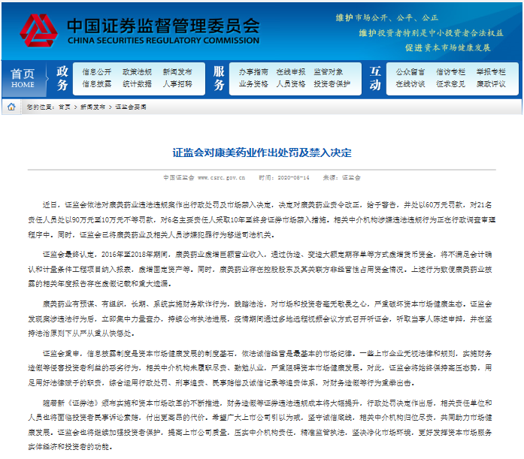Viewport: 524px width, 459px height.
Task: Click the 政务 section heading
Action: tap(62, 78)
